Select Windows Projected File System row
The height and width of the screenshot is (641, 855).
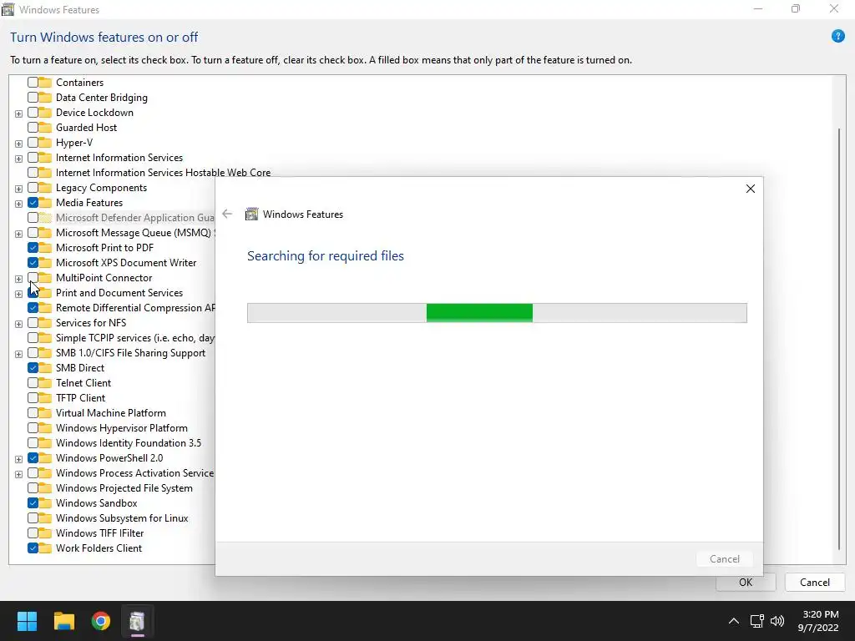click(124, 488)
